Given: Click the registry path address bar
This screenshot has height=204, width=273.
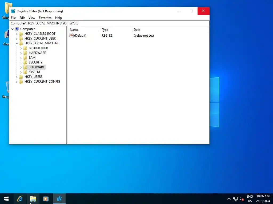Looking at the screenshot, I should coord(109,23).
